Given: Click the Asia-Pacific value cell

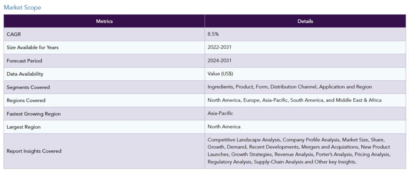Looking at the screenshot, I should click(305, 113).
